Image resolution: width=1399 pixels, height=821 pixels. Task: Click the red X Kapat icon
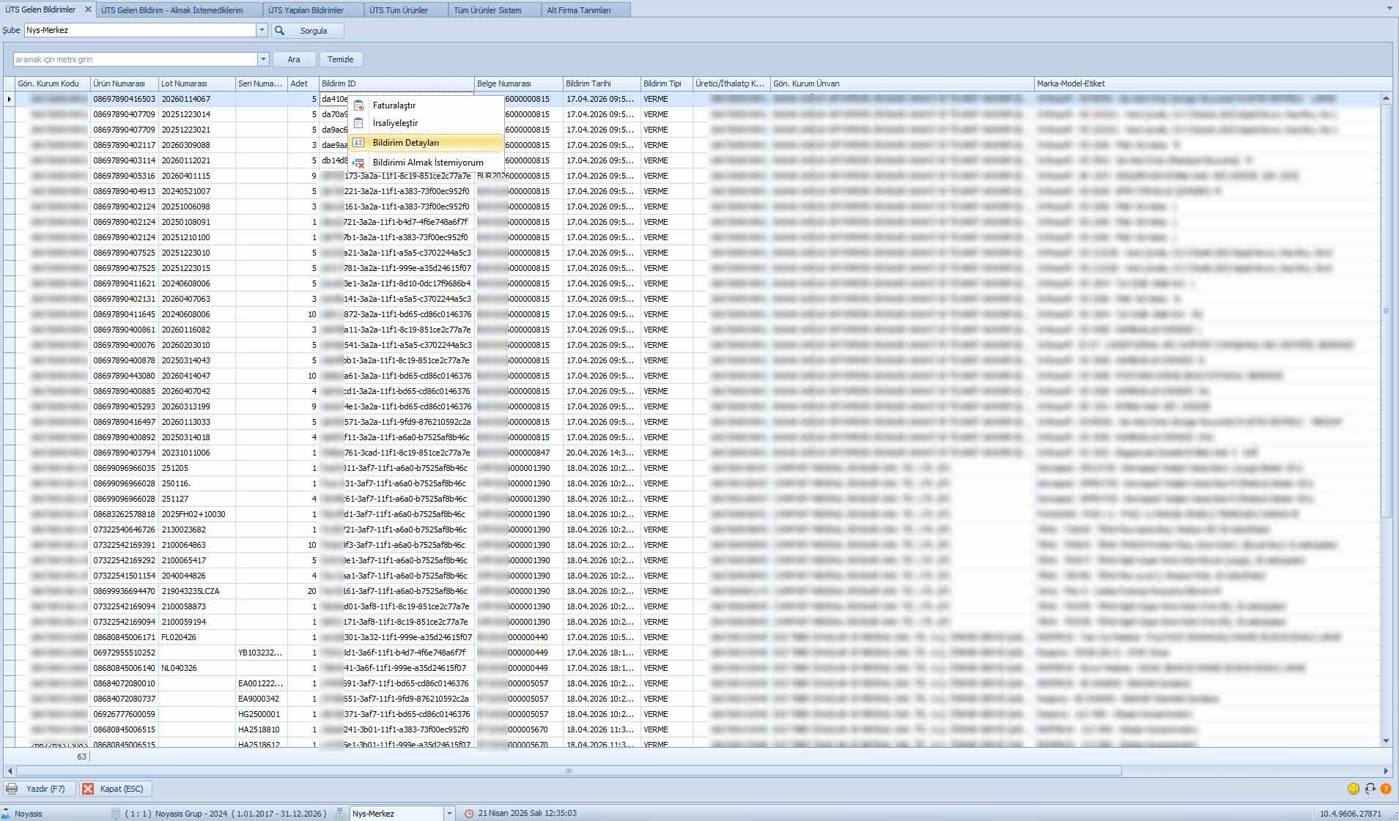tap(88, 789)
